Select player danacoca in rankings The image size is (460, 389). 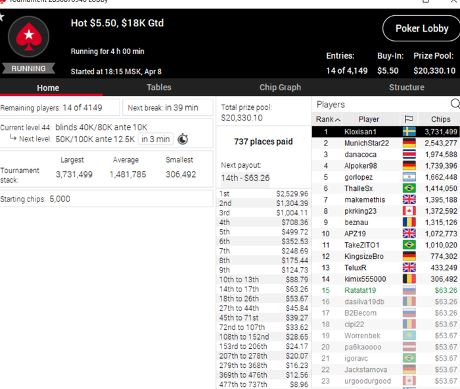[386, 154]
